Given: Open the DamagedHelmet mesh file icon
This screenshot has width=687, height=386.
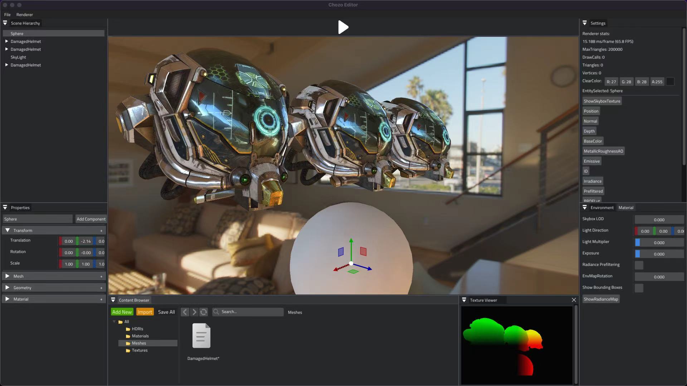Looking at the screenshot, I should click(201, 336).
